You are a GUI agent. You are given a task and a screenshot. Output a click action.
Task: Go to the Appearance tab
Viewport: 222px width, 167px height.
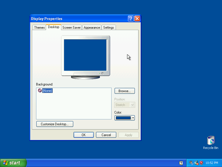click(x=92, y=28)
